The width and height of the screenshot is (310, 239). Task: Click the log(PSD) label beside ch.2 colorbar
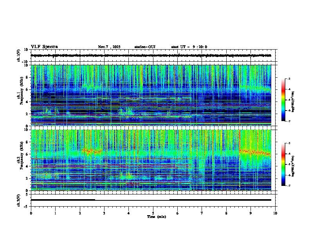click(293, 166)
